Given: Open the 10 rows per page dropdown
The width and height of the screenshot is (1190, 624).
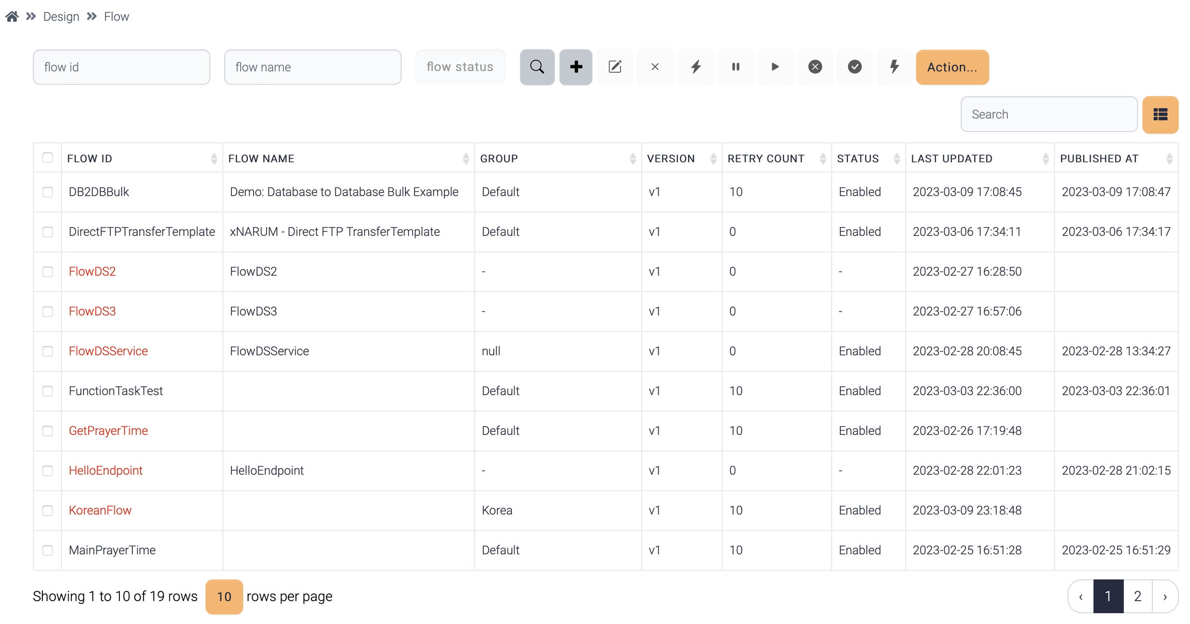Looking at the screenshot, I should 224,597.
